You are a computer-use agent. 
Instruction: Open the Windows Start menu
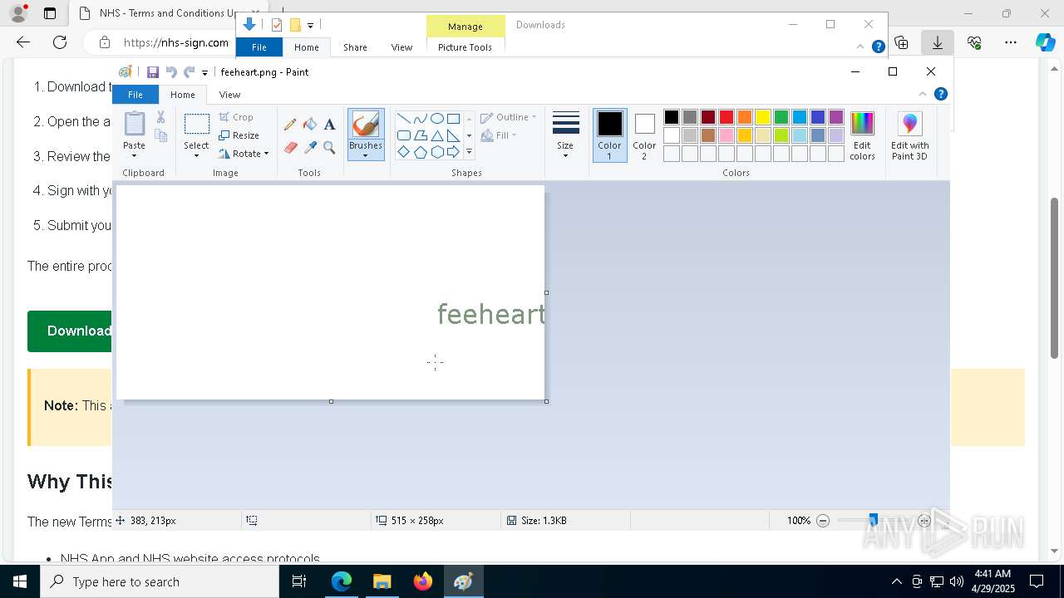[20, 581]
